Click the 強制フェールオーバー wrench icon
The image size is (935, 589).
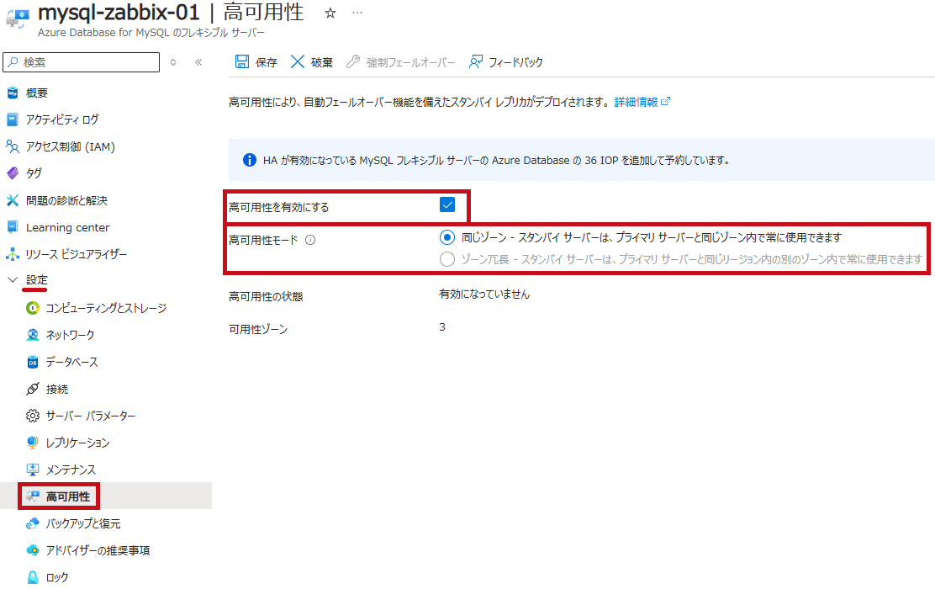[x=353, y=61]
